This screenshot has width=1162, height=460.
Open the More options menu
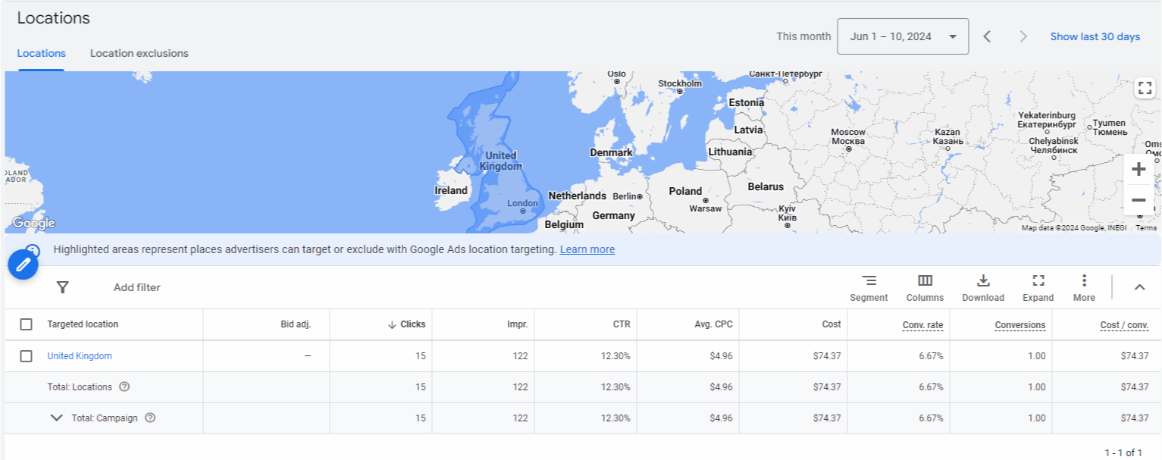(1084, 288)
